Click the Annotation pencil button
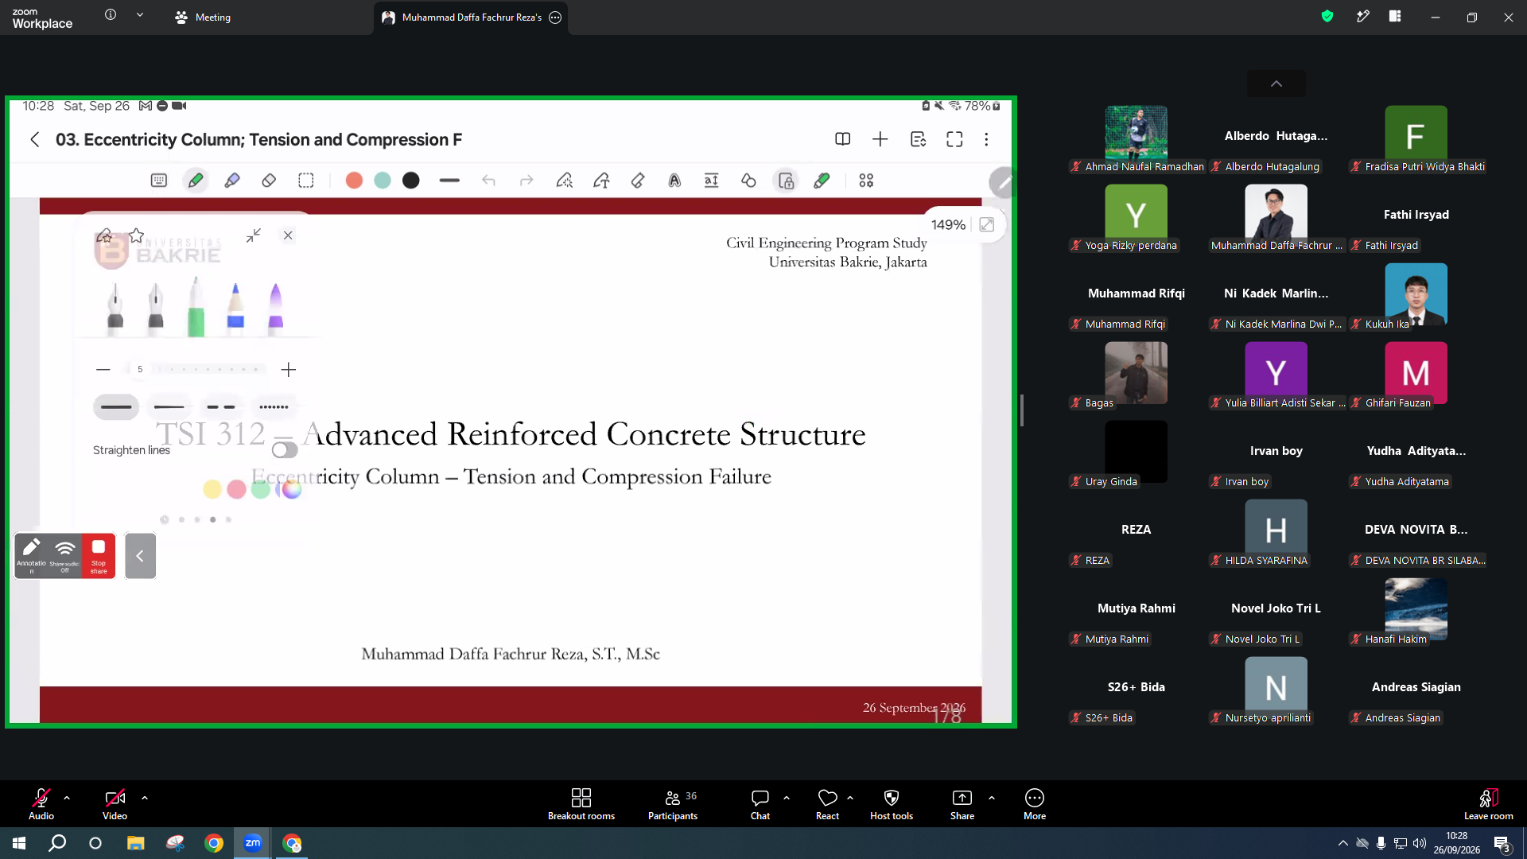1527x859 pixels. click(32, 555)
